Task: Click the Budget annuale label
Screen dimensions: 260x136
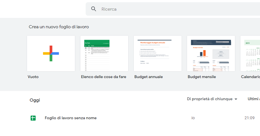Action: click(149, 77)
